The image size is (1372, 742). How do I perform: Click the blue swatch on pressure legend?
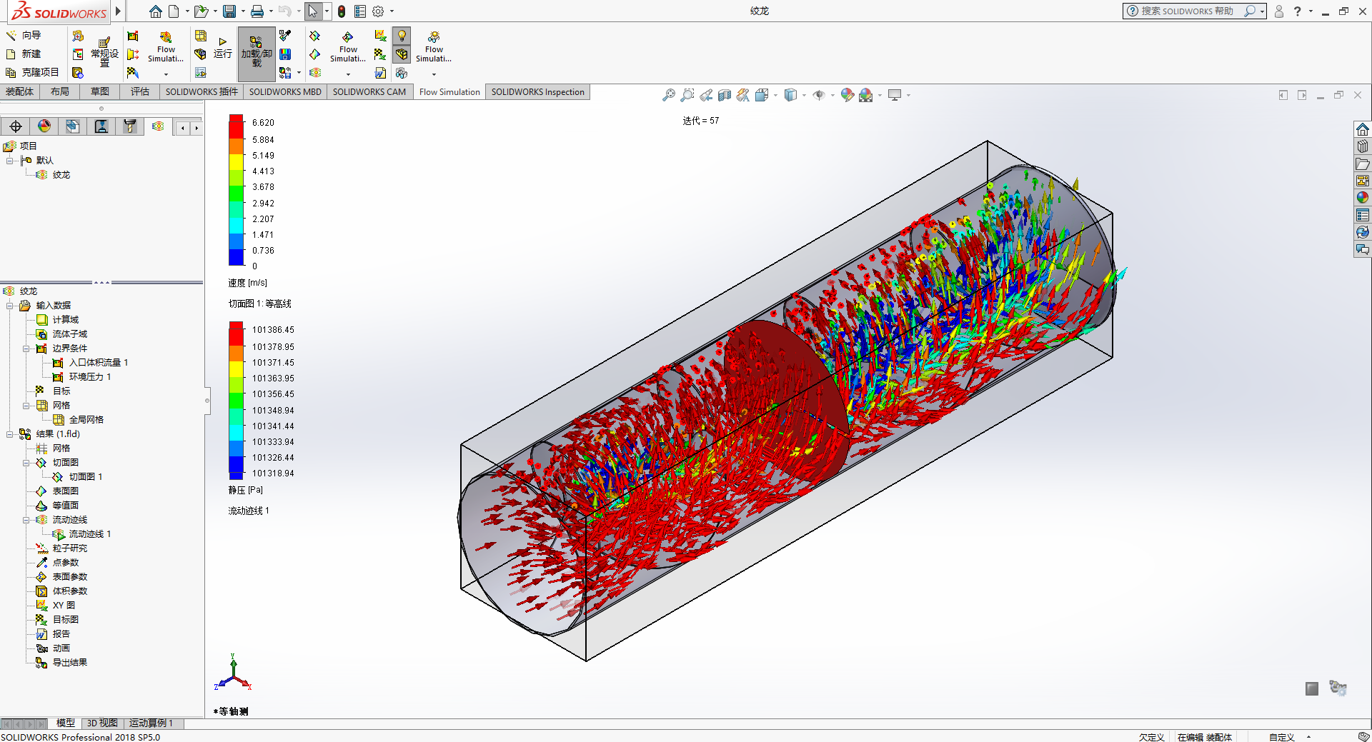pos(237,468)
